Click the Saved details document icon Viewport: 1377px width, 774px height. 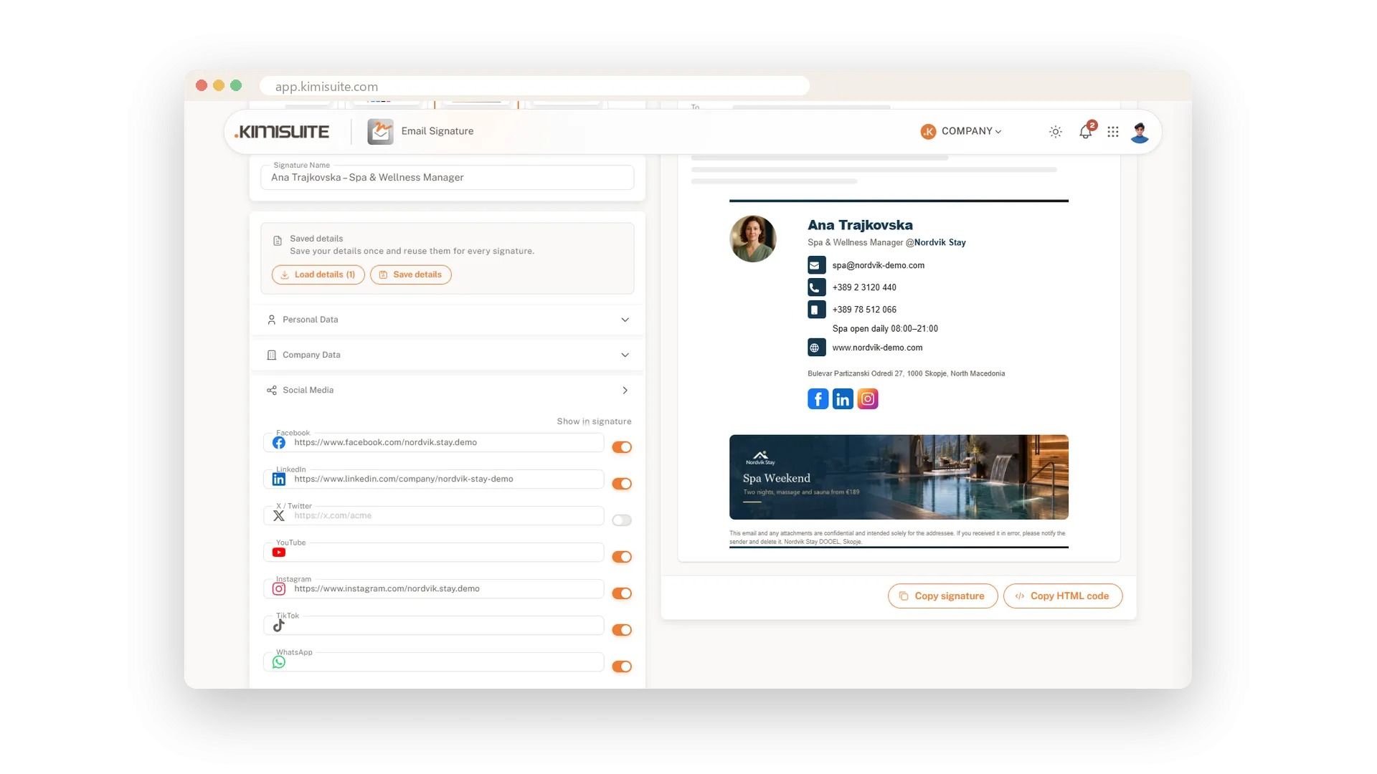tap(278, 241)
